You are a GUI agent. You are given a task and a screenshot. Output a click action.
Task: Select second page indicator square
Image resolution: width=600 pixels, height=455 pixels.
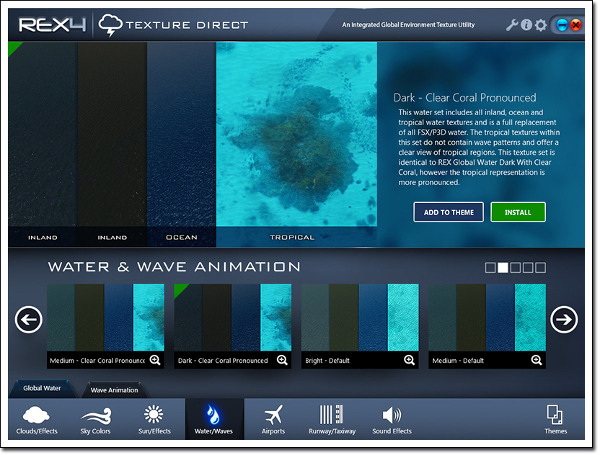[x=503, y=268]
